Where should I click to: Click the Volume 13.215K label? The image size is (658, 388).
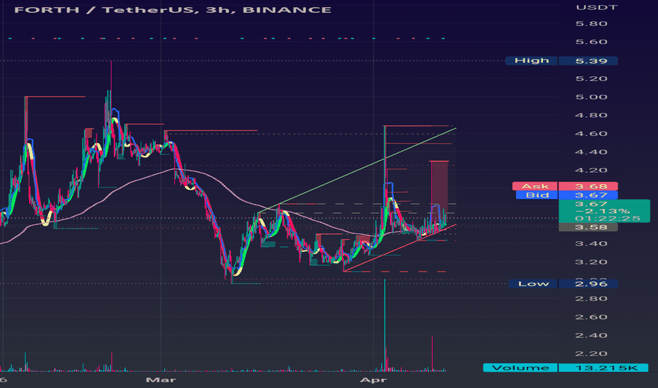[x=566, y=368]
